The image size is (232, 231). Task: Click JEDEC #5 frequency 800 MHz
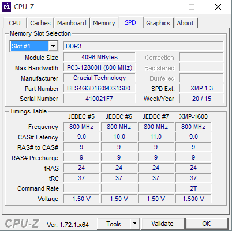point(81,127)
